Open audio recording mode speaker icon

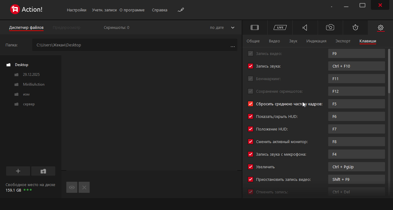point(305,28)
